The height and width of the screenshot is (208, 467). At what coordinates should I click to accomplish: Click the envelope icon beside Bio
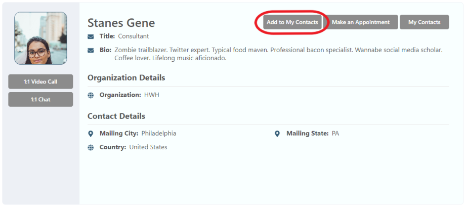tap(91, 51)
